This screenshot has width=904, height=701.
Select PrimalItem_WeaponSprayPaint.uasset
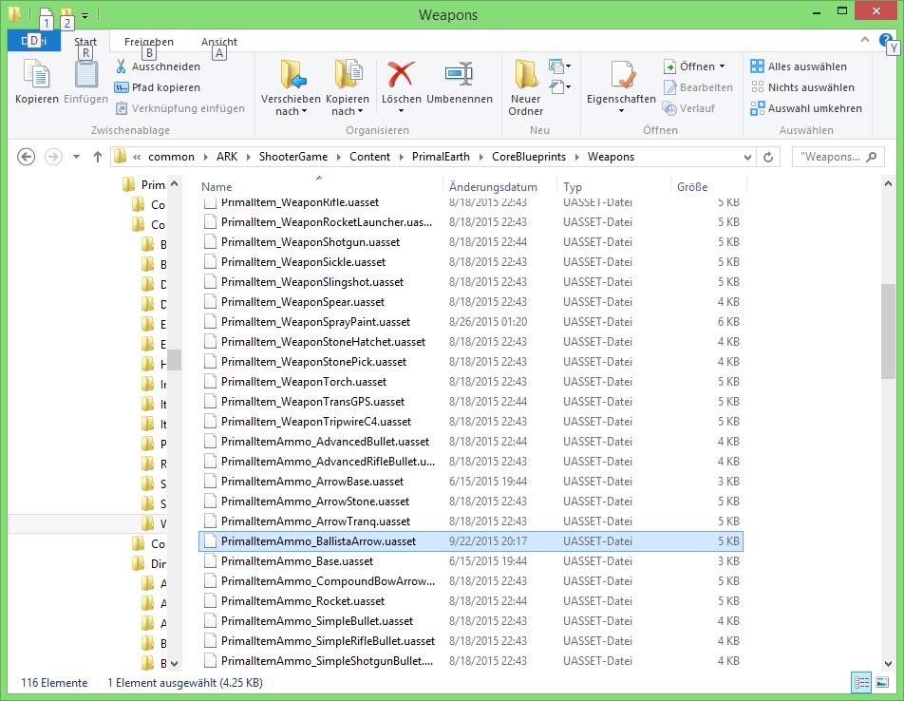click(470, 322)
